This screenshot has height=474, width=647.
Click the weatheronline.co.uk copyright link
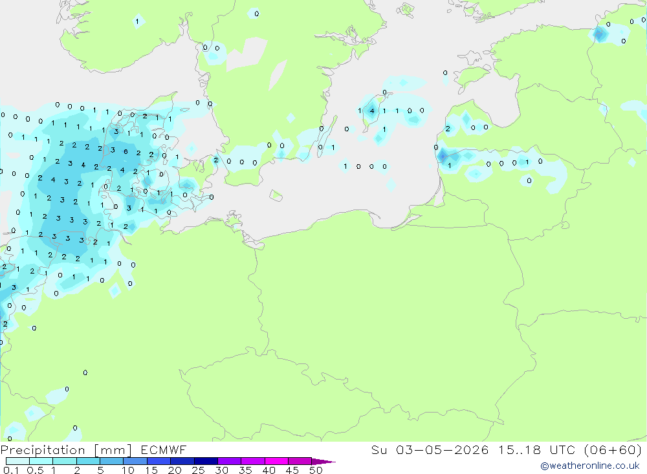click(590, 466)
